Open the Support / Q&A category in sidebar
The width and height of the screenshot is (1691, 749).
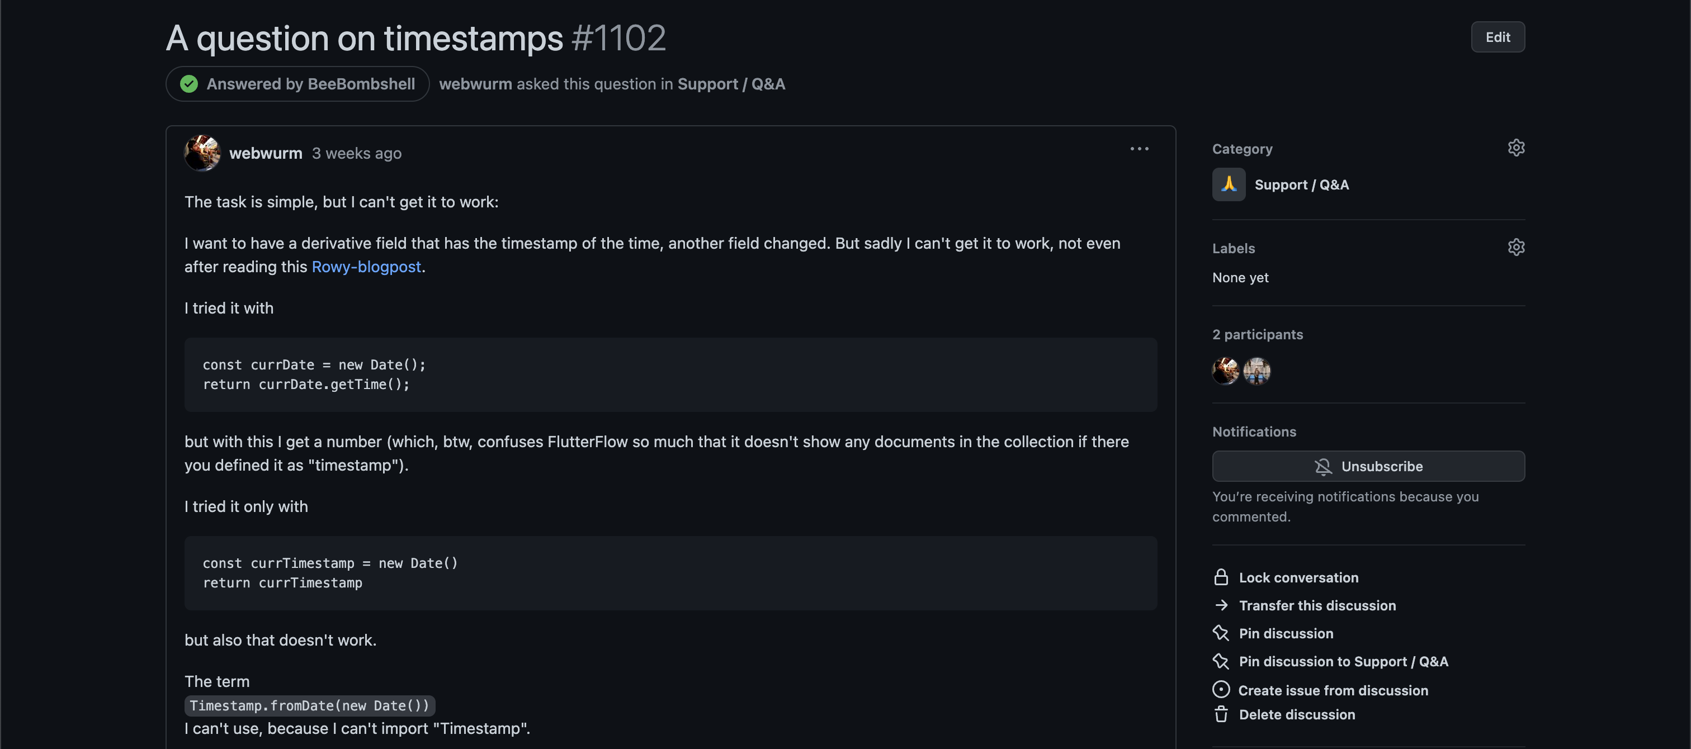1301,185
